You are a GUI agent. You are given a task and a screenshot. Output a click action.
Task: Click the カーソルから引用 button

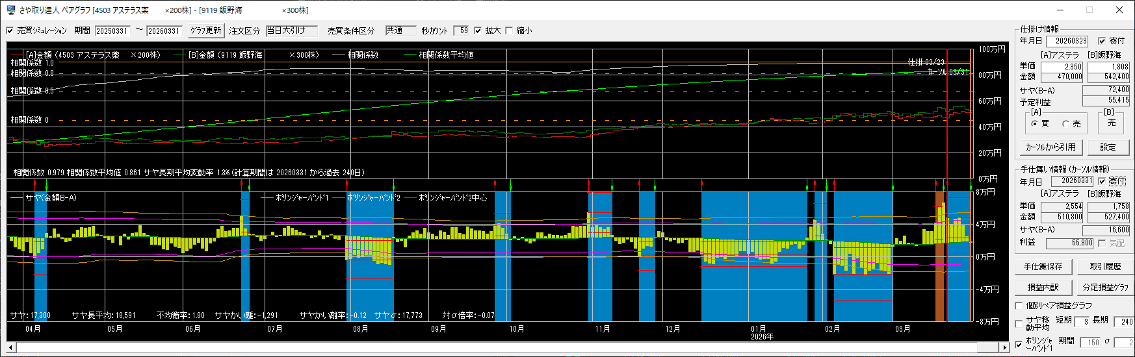pos(1050,147)
